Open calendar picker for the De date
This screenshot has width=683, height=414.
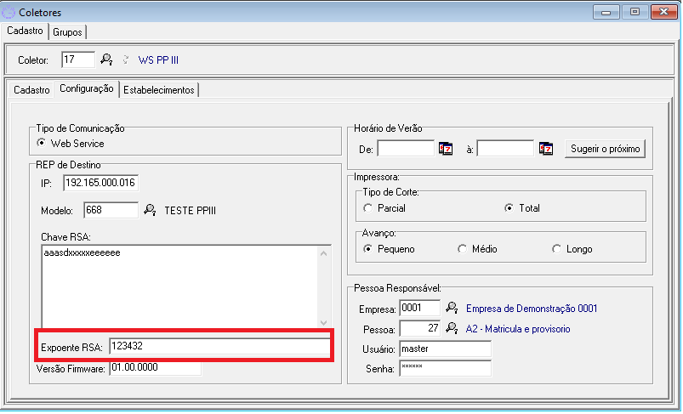point(446,149)
